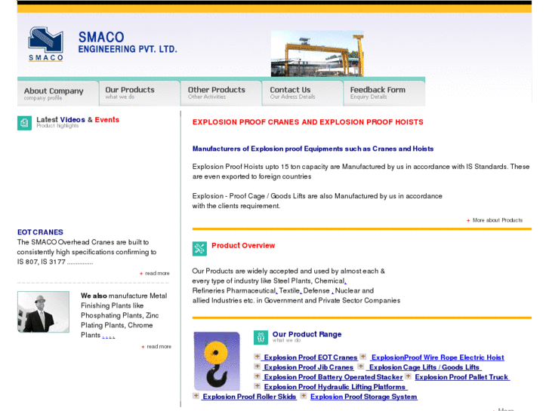Open the Explosion Proof Roller Skids link
The height and width of the screenshot is (411, 549).
tap(249, 397)
